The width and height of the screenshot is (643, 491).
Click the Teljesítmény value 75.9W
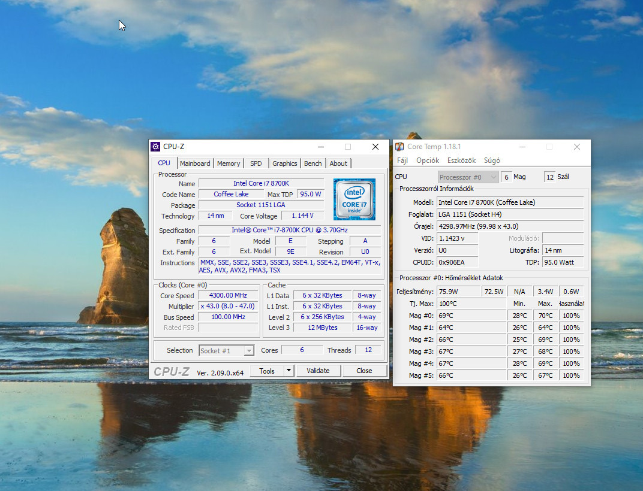(x=459, y=292)
